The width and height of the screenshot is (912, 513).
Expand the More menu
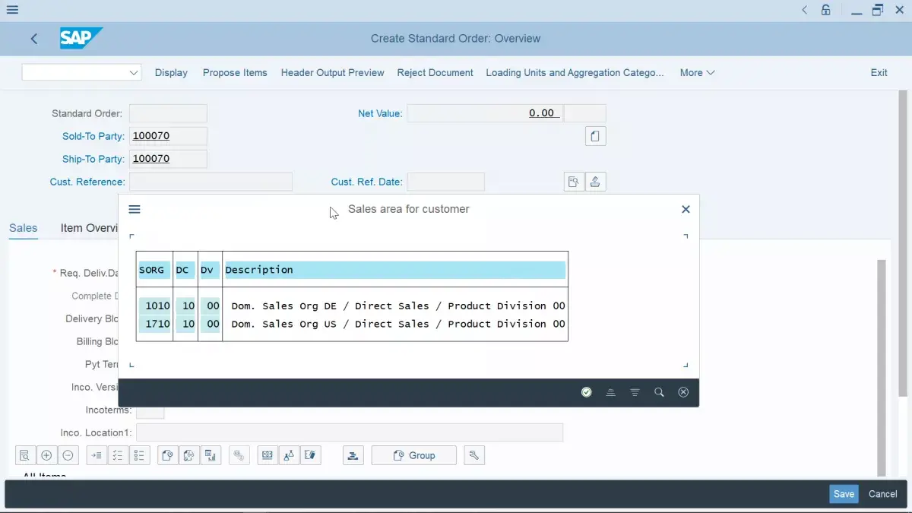697,73
